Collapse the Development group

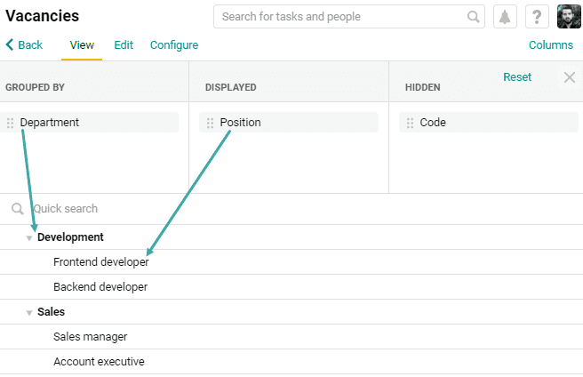29,238
